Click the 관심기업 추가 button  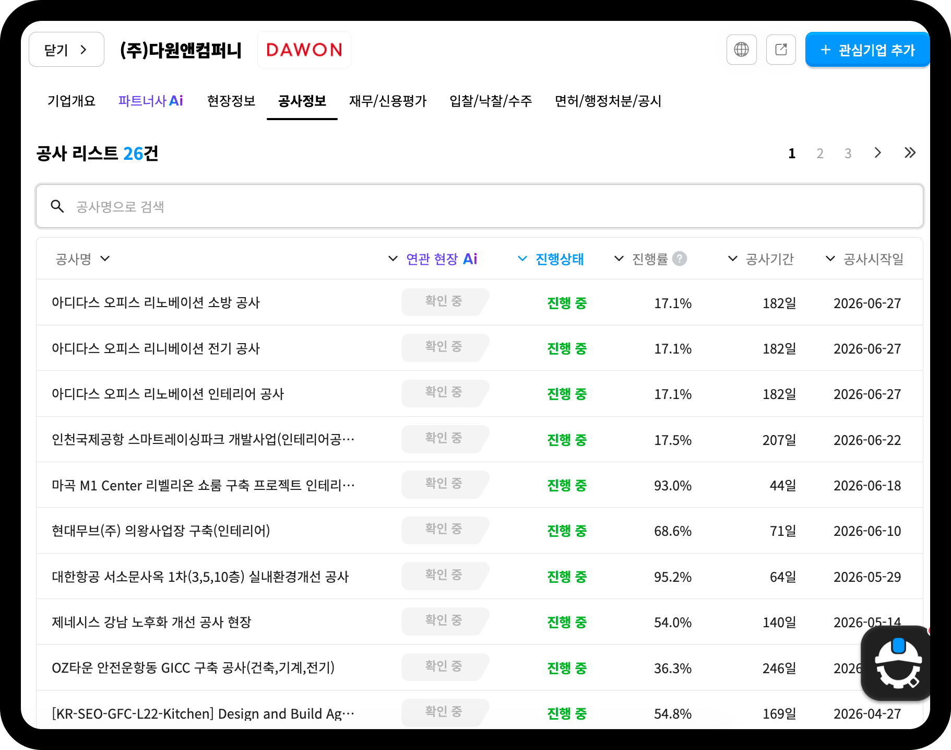(x=867, y=50)
